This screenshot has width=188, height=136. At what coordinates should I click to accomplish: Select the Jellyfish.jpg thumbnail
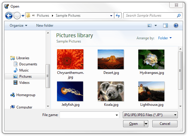[x=70, y=91]
